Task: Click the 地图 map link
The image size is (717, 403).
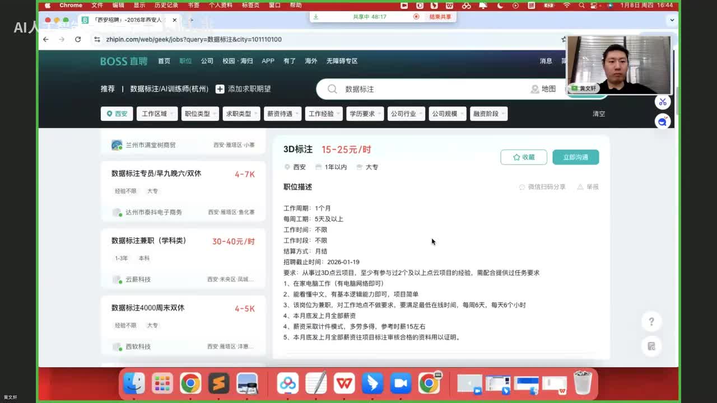Action: (543, 89)
